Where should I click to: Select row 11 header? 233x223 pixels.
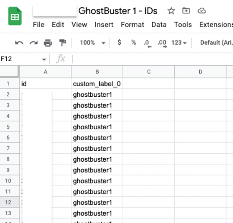[10, 191]
